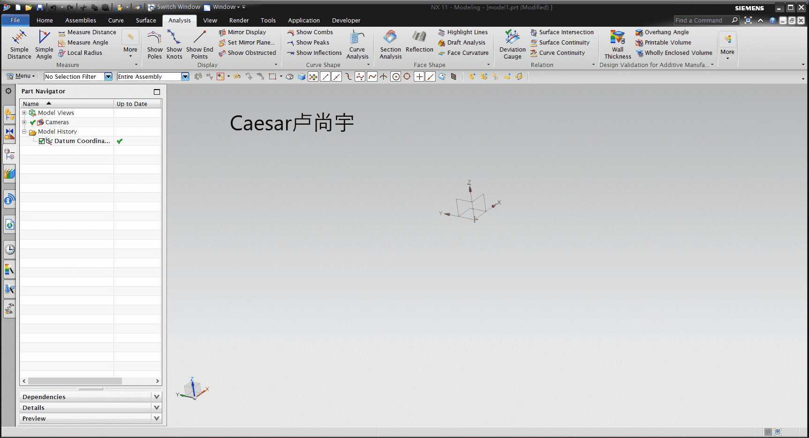Viewport: 809px width, 438px height.
Task: Toggle Show Poles display
Action: coord(155,45)
